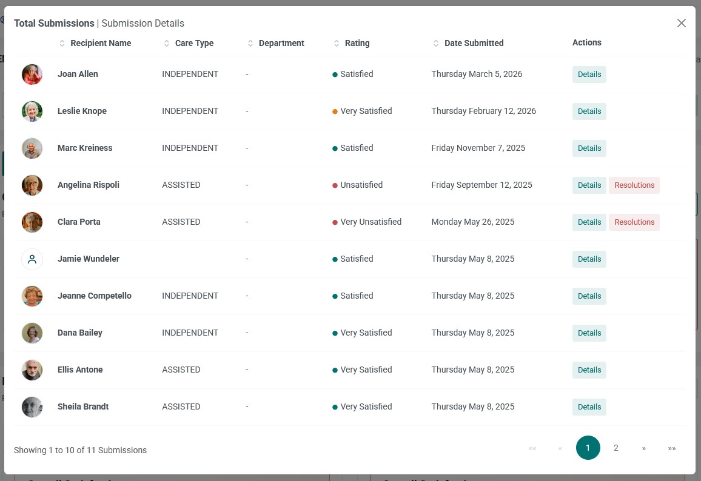Click the Date Submitted column header
The image size is (701, 481).
click(474, 44)
